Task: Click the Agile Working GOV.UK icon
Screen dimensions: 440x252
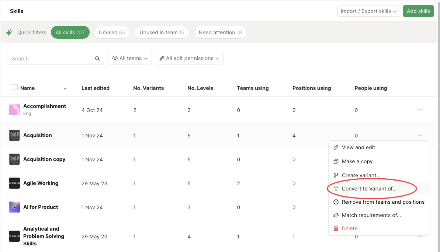Action: point(14,183)
